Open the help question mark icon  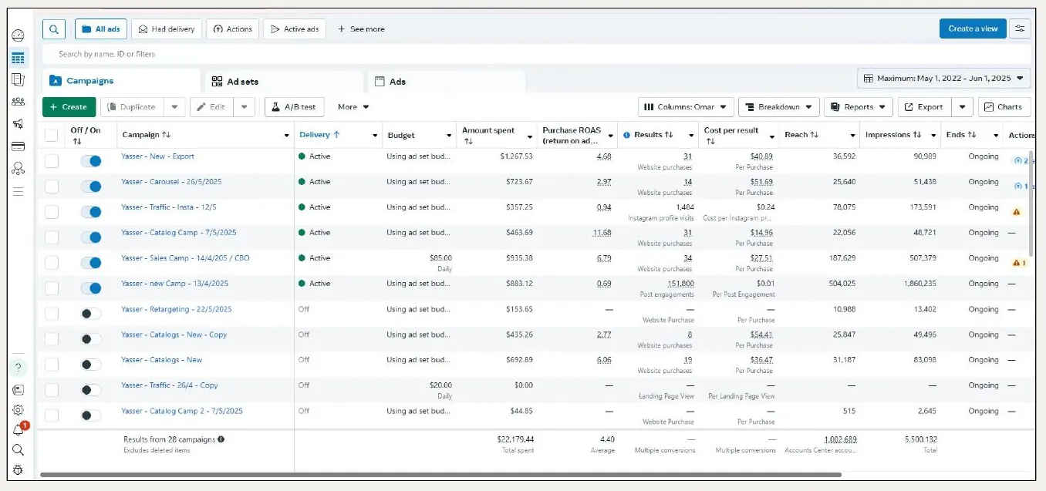[x=18, y=368]
